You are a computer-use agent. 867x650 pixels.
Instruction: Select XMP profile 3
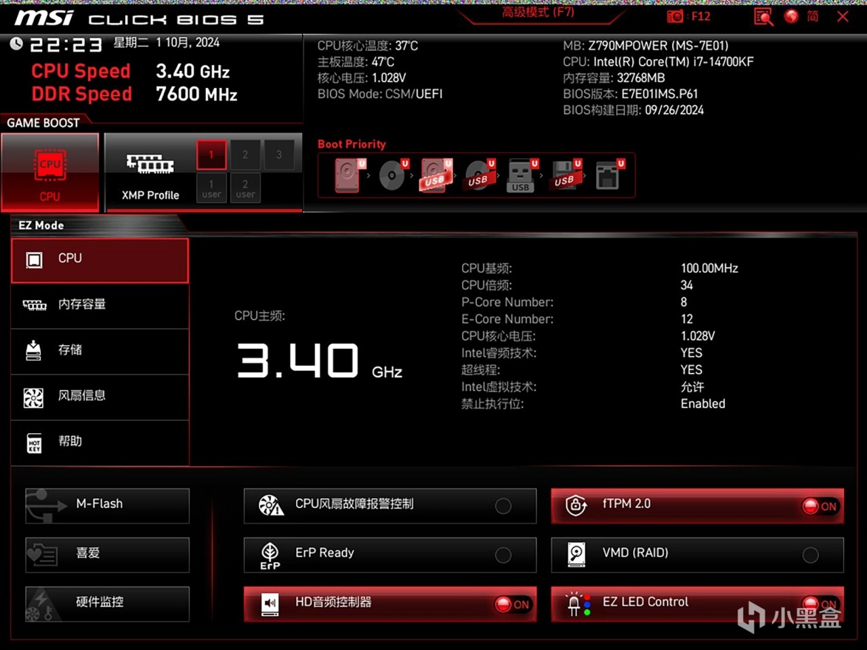tap(279, 155)
